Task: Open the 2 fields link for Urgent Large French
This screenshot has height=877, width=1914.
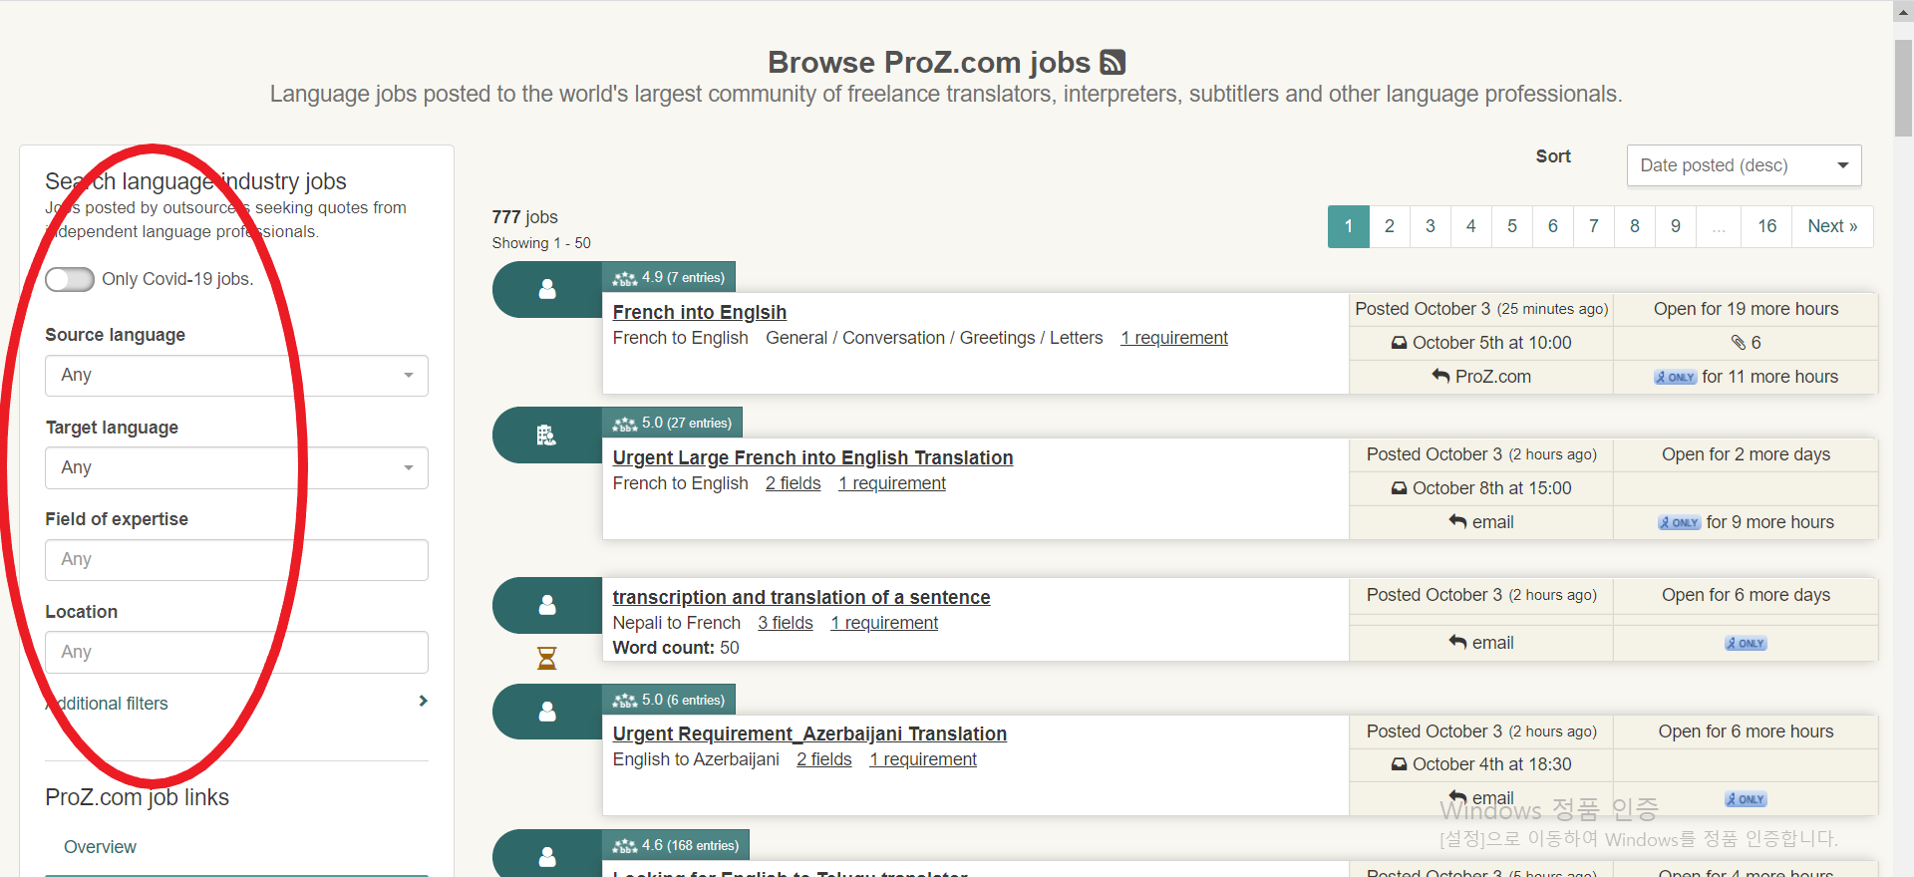Action: tap(794, 484)
